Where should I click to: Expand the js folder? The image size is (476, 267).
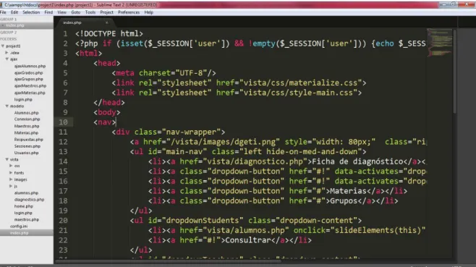click(x=11, y=186)
